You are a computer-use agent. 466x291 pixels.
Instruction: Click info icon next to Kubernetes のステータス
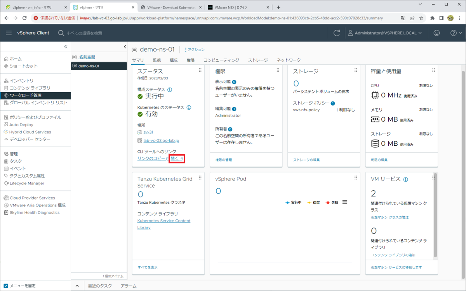click(189, 107)
